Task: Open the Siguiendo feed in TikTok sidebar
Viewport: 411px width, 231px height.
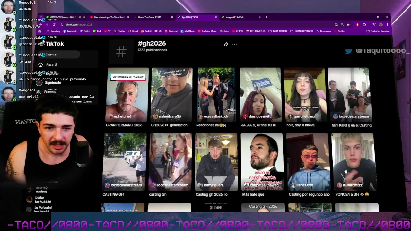Action: coord(49,83)
